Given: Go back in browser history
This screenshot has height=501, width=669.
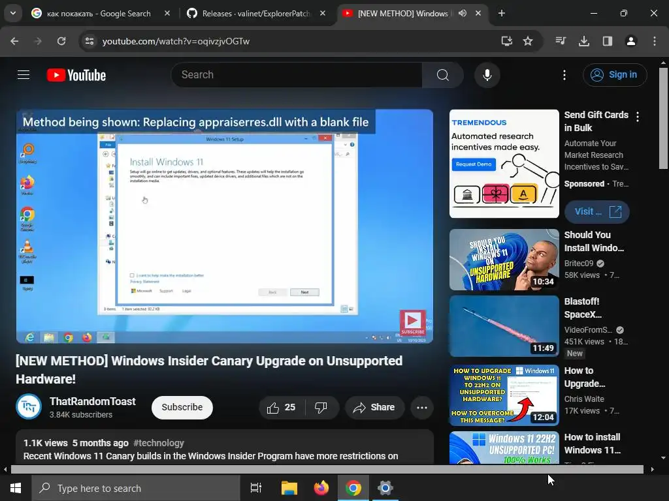Looking at the screenshot, I should pyautogui.click(x=14, y=41).
